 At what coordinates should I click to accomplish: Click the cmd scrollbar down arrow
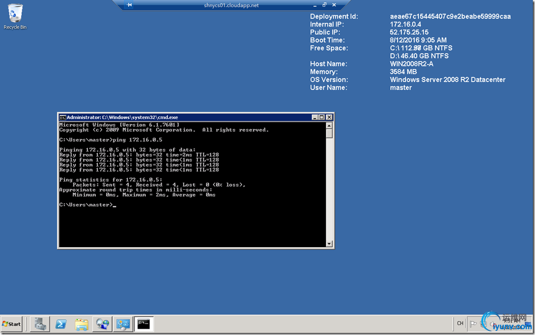pyautogui.click(x=329, y=243)
